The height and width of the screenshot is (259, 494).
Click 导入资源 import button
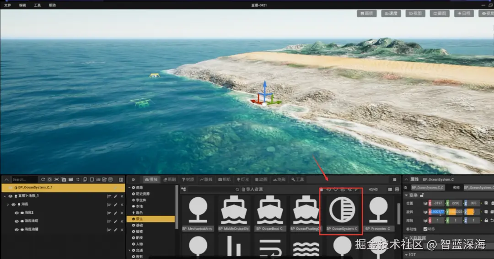coord(252,189)
